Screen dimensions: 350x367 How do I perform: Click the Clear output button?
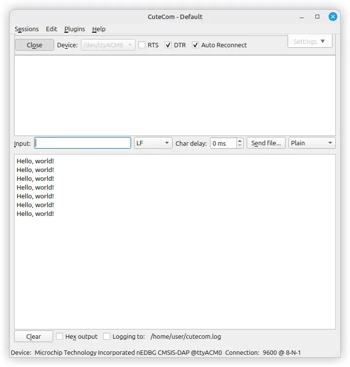click(34, 336)
